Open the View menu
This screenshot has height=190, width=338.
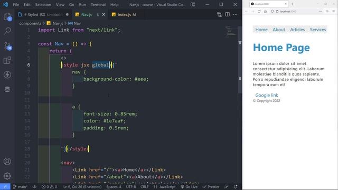click(60, 5)
